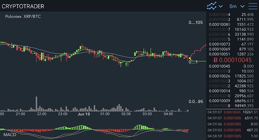Select bid order at 0.00010009
Viewport: 259px width, 140px height.
coord(231,101)
